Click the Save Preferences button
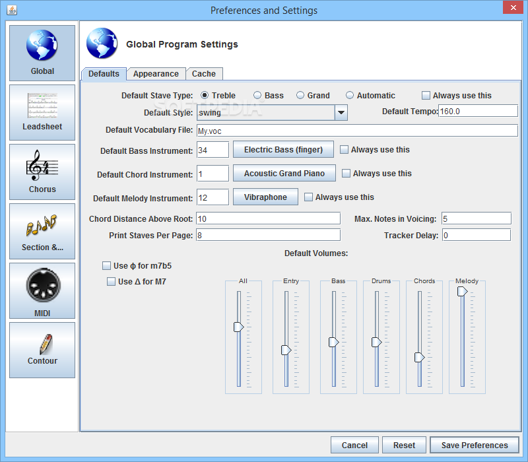Image resolution: width=528 pixels, height=462 pixels. pyautogui.click(x=475, y=445)
